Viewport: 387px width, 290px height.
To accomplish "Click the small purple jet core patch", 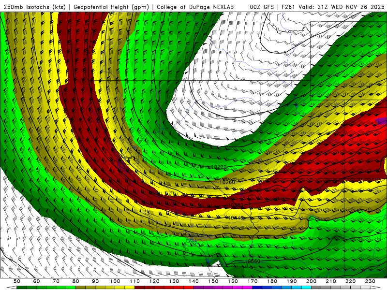I will 381,121.
